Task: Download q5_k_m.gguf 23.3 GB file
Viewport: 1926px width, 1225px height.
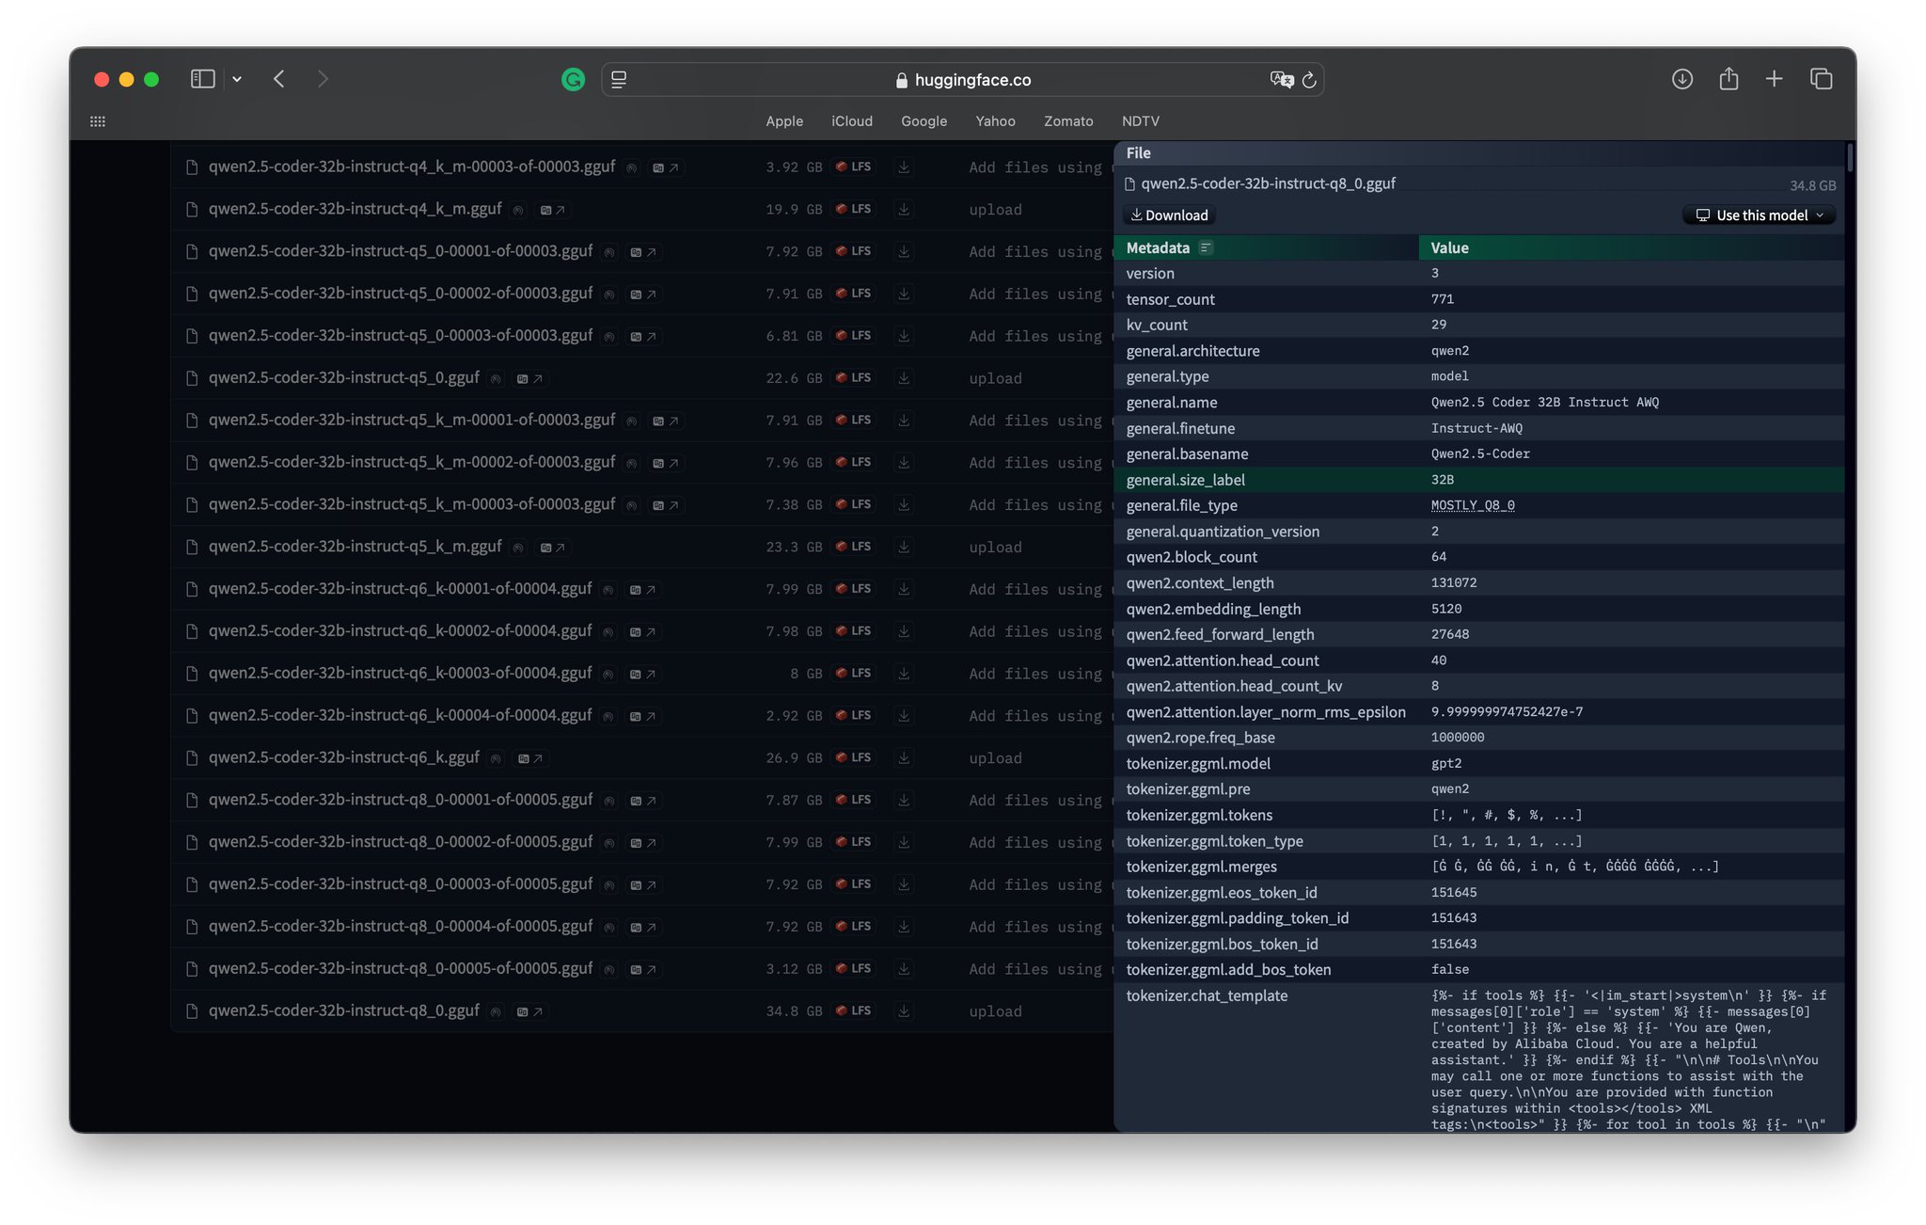Action: (904, 547)
